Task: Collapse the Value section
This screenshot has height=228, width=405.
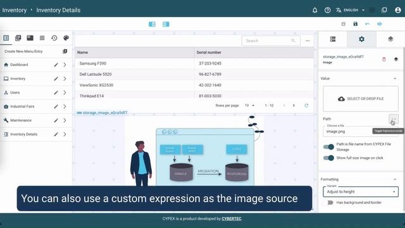Action: (x=395, y=79)
